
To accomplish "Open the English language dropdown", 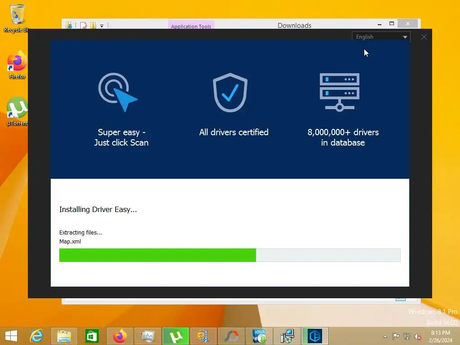I will (x=381, y=37).
